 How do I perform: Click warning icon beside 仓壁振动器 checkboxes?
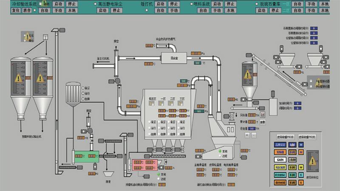point(318,82)
